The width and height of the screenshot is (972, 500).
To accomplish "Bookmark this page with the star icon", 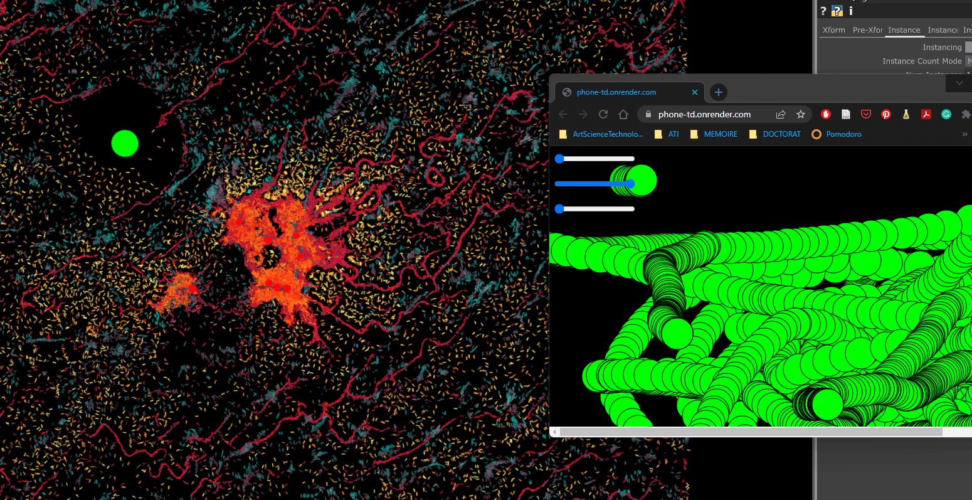I will point(801,114).
